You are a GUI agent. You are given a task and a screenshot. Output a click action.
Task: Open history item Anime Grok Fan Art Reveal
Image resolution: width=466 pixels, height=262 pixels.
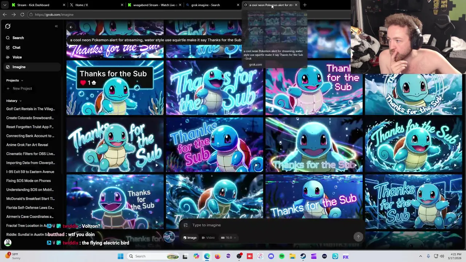point(27,145)
